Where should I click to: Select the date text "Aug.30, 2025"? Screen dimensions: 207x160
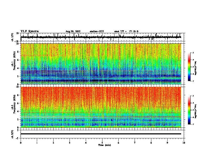73,31
